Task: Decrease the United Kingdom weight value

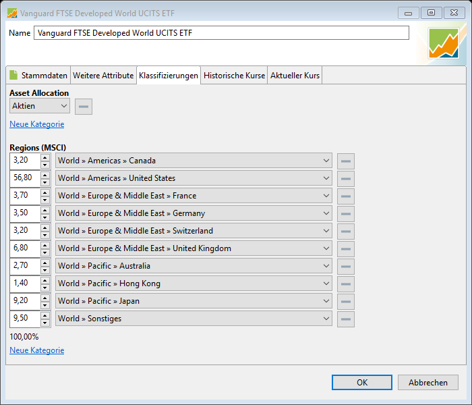Action: click(x=45, y=252)
